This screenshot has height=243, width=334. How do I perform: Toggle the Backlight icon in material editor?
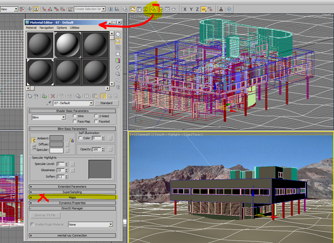[118, 41]
